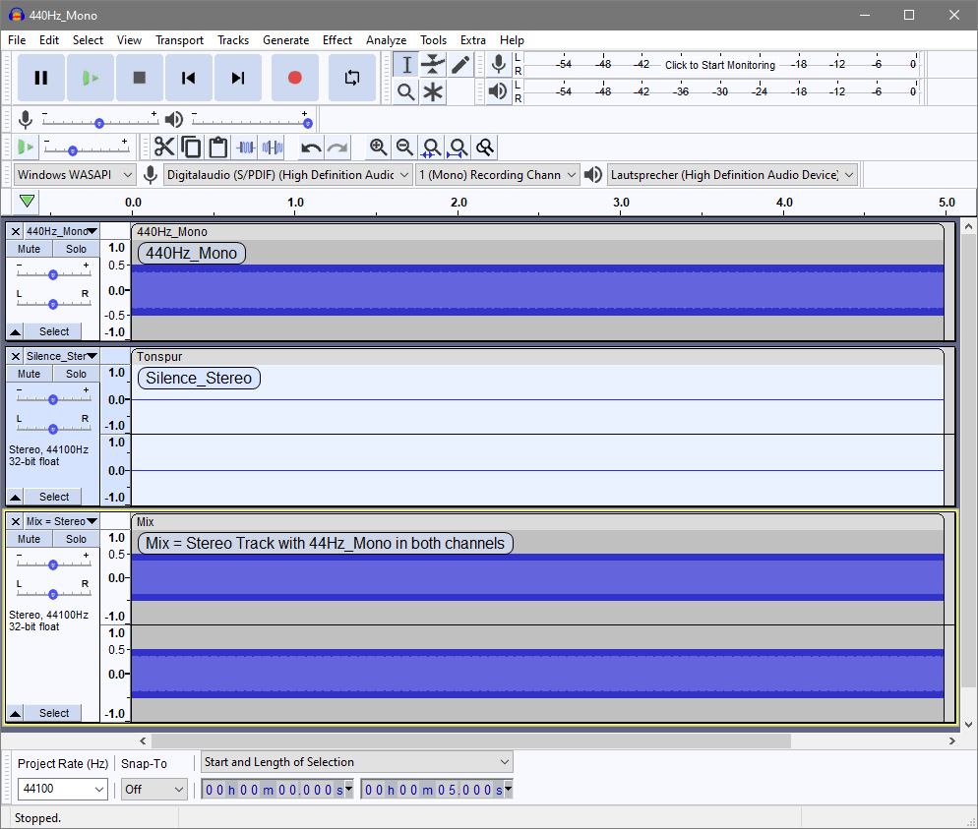Click the Record button
Image resolution: width=978 pixels, height=829 pixels.
(294, 78)
